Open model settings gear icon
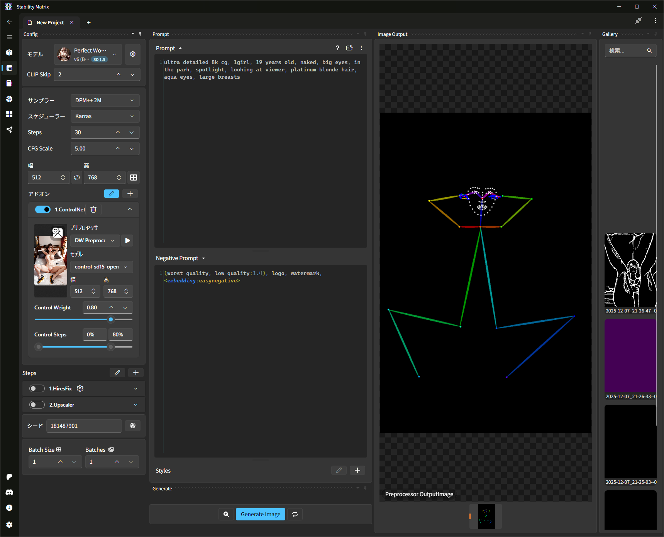This screenshot has width=664, height=537. (133, 54)
